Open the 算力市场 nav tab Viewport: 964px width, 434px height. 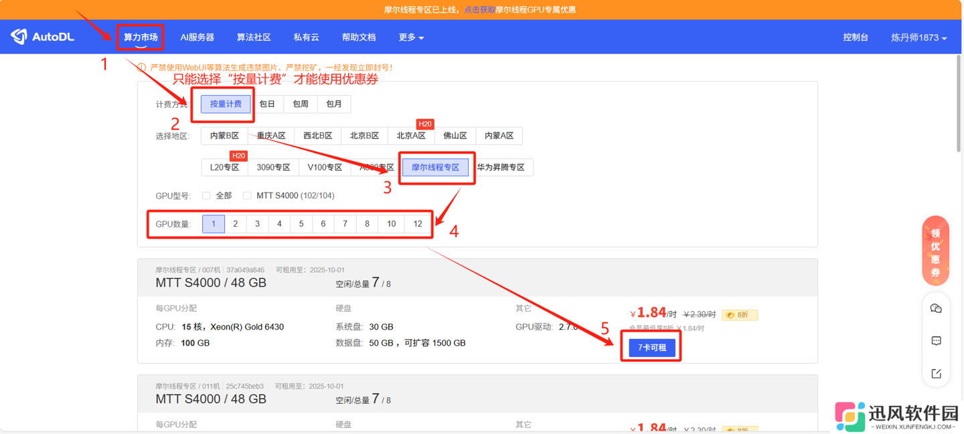141,37
